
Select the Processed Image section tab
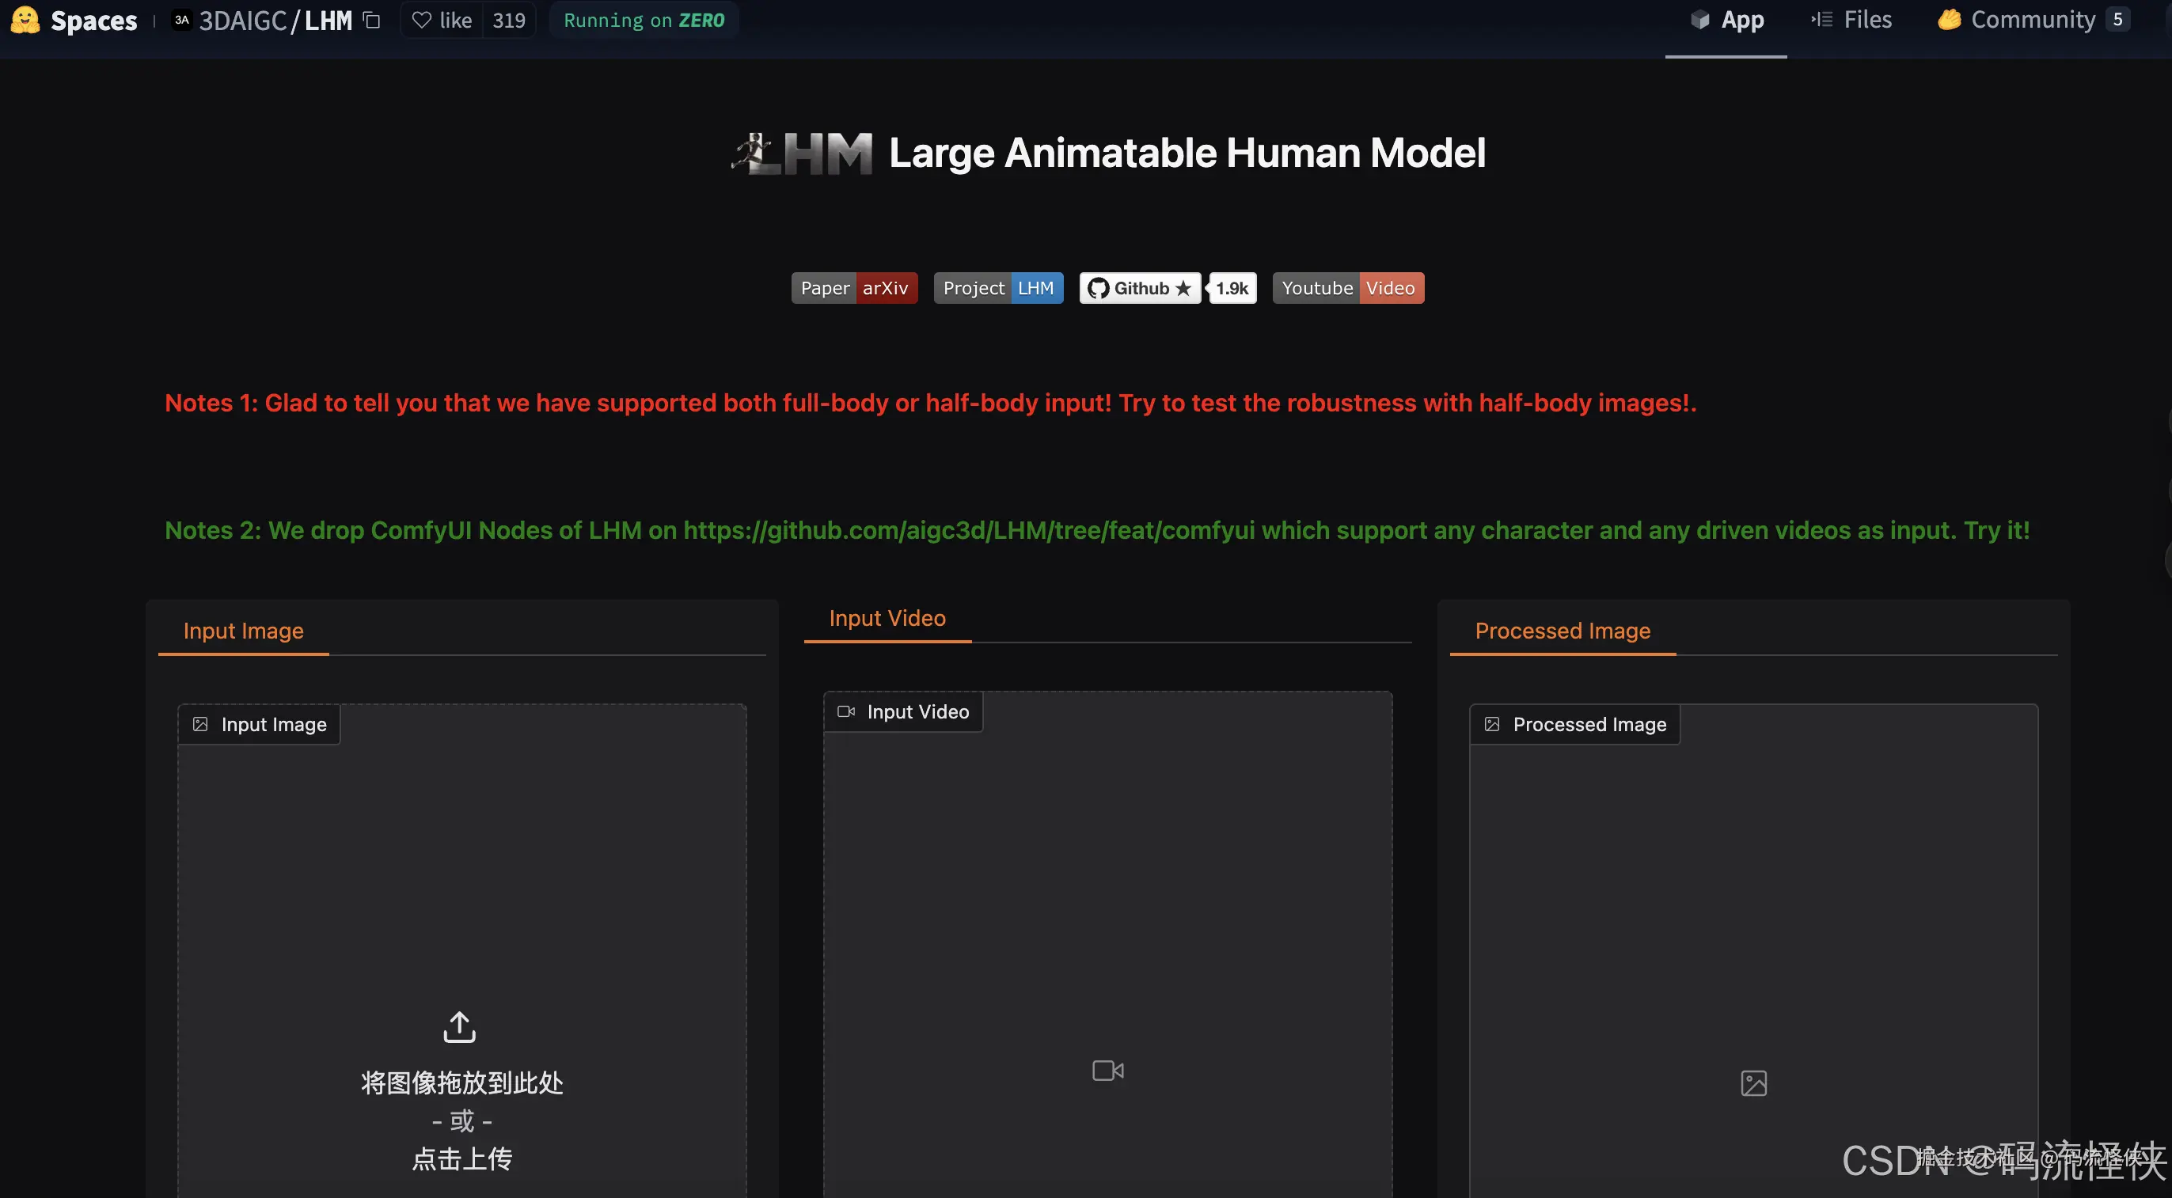tap(1563, 631)
